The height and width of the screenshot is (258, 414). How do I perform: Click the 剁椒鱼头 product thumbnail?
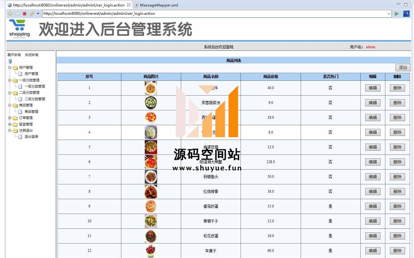[x=151, y=177]
